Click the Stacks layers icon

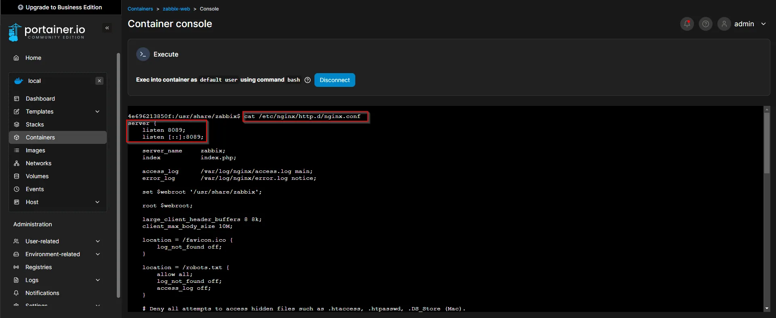17,124
